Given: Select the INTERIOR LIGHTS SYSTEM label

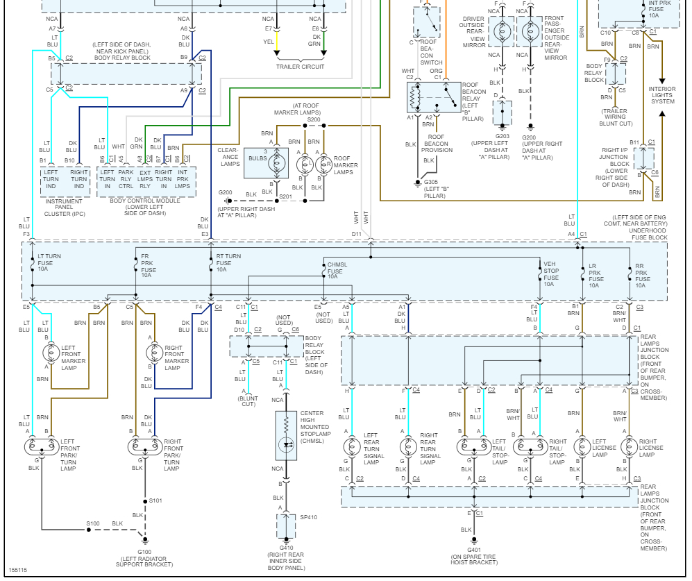Looking at the screenshot, I should tap(662, 95).
